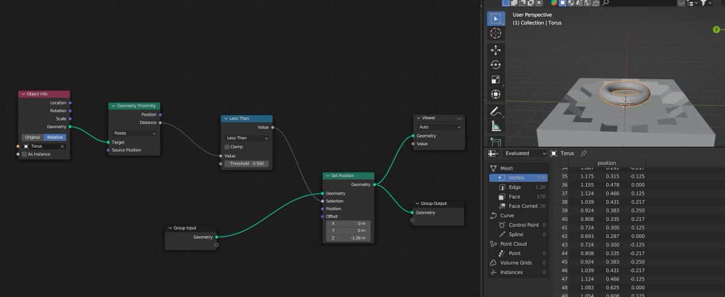Select the Control Point domain row

pyautogui.click(x=518, y=225)
